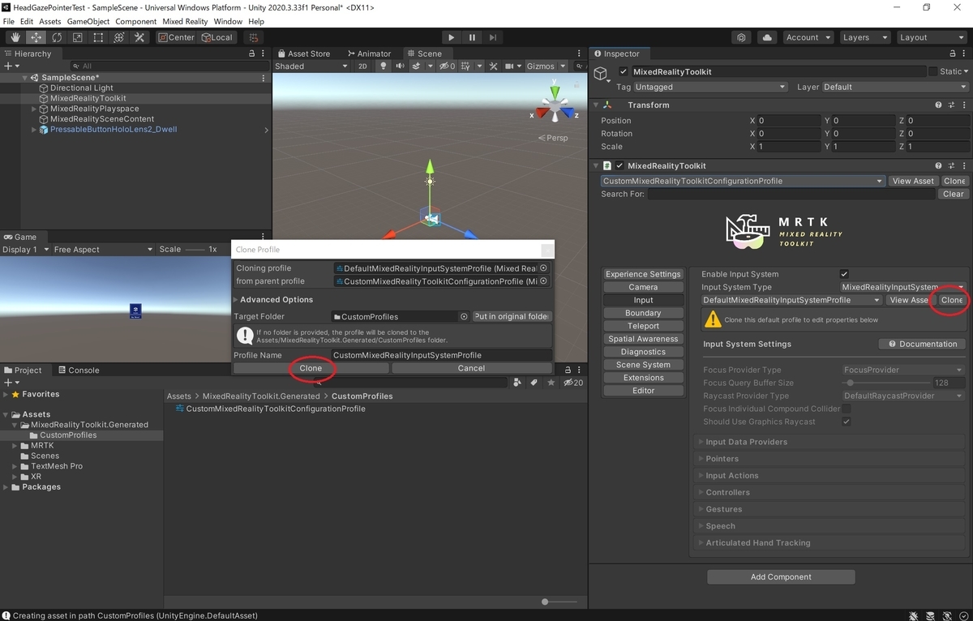Toggle Enable Input System checkbox
The height and width of the screenshot is (621, 973).
pos(844,274)
